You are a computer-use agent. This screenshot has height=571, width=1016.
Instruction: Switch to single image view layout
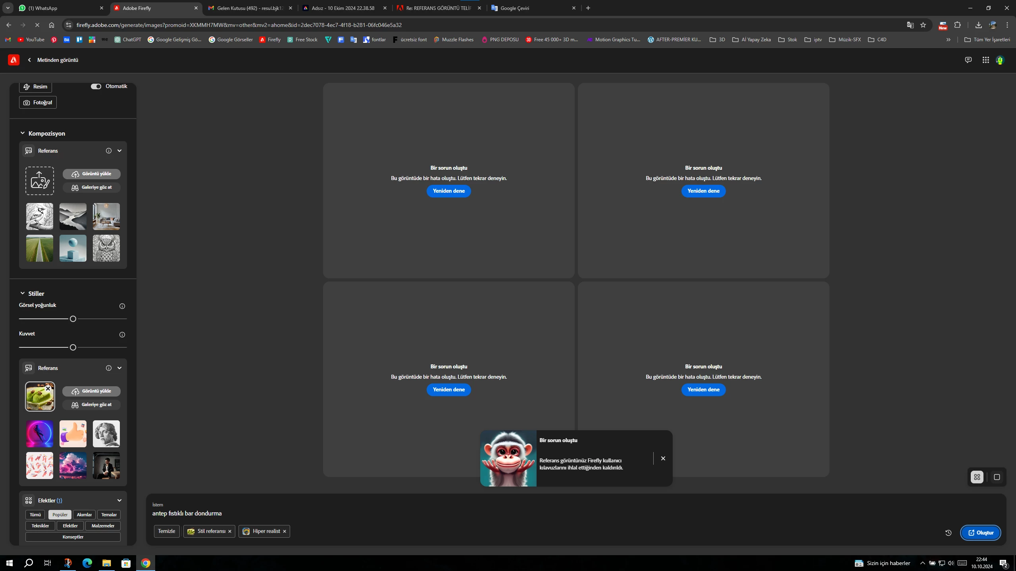click(997, 477)
